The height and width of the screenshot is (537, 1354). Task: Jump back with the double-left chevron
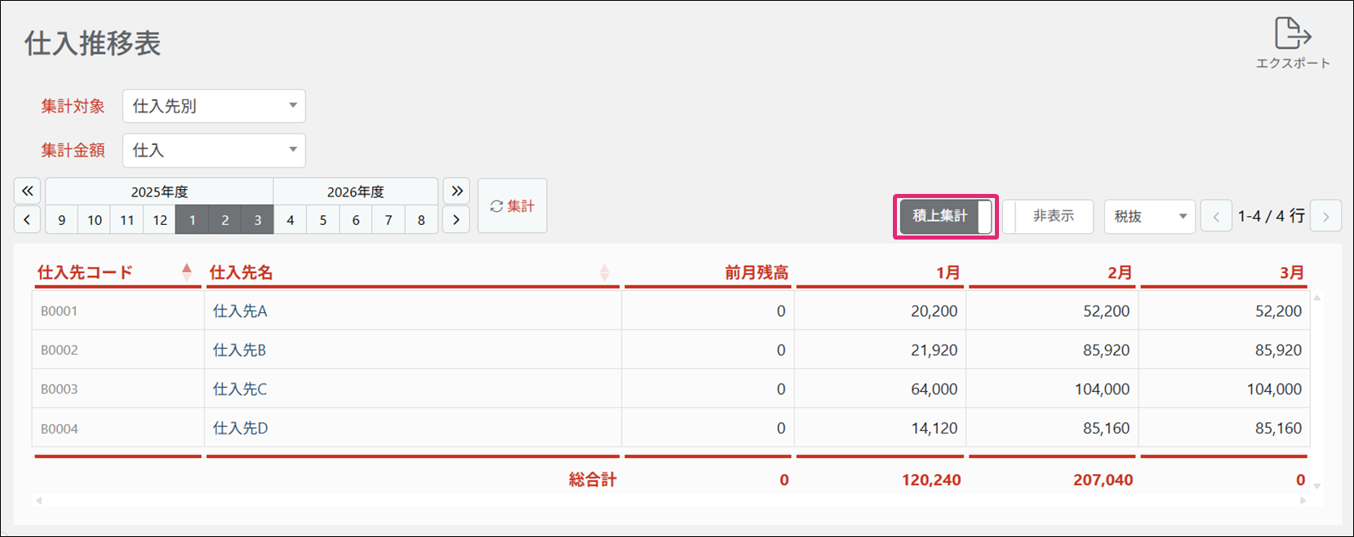pos(27,191)
